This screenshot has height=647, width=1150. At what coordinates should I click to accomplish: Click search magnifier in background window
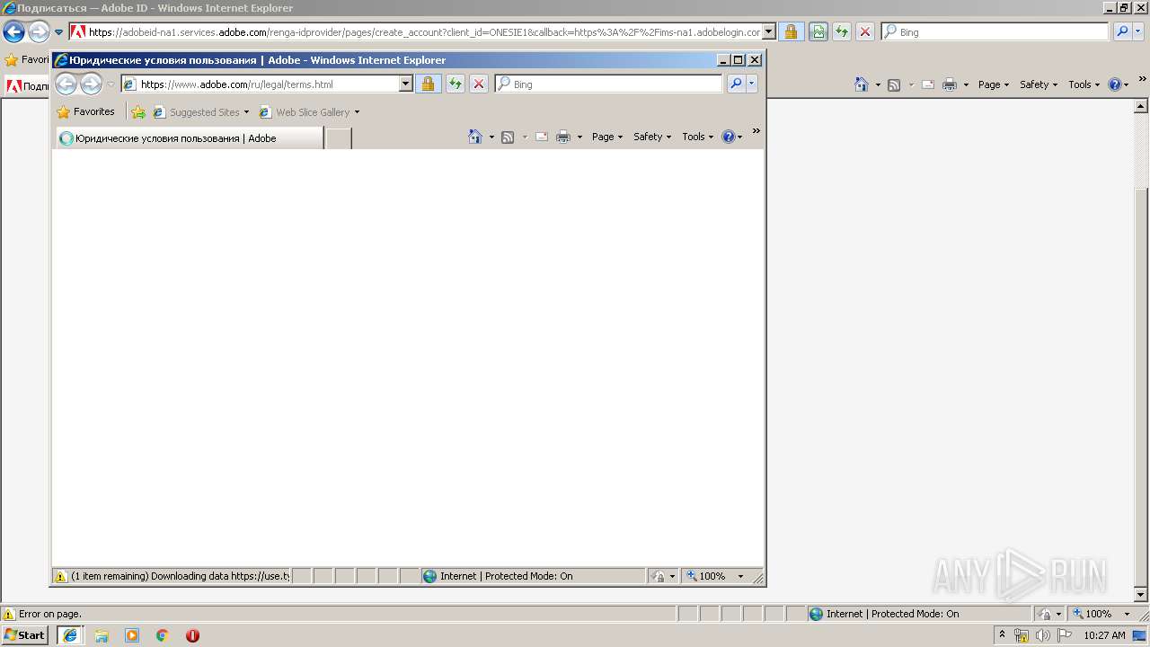tap(1122, 31)
